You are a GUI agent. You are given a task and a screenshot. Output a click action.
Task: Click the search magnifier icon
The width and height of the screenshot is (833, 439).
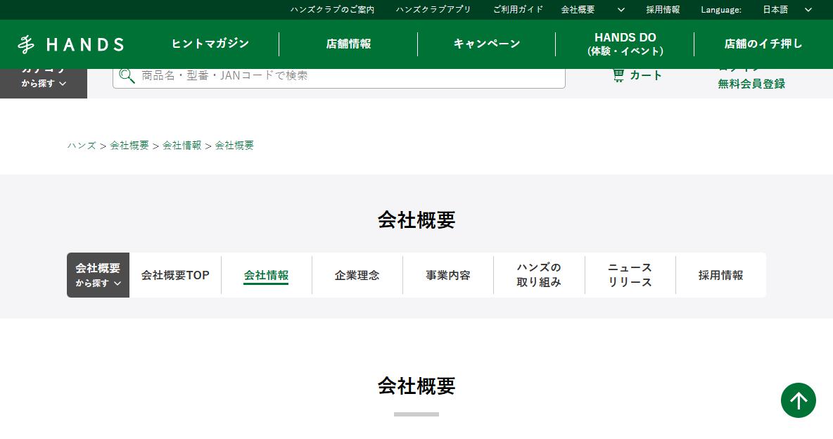(127, 75)
